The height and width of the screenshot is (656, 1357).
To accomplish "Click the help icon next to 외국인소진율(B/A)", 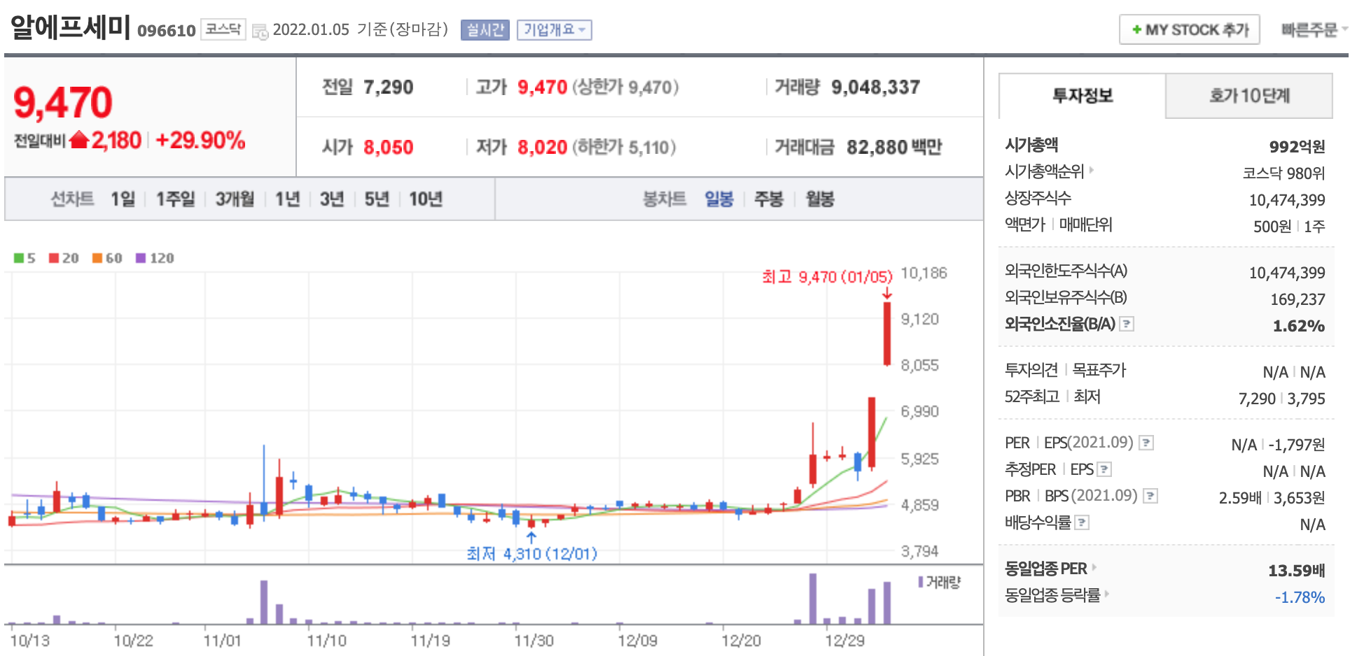I will (1127, 324).
